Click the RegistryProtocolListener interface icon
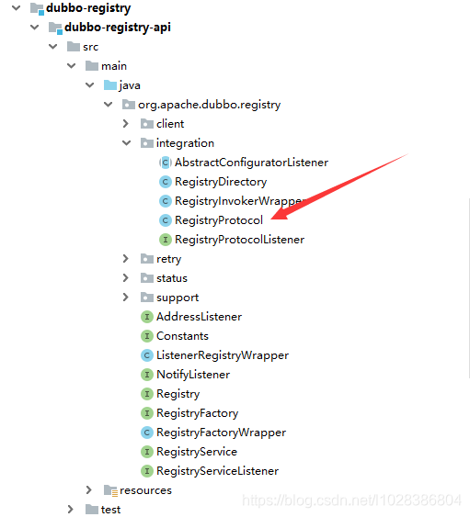Viewport: 470px width, 517px height. point(166,240)
